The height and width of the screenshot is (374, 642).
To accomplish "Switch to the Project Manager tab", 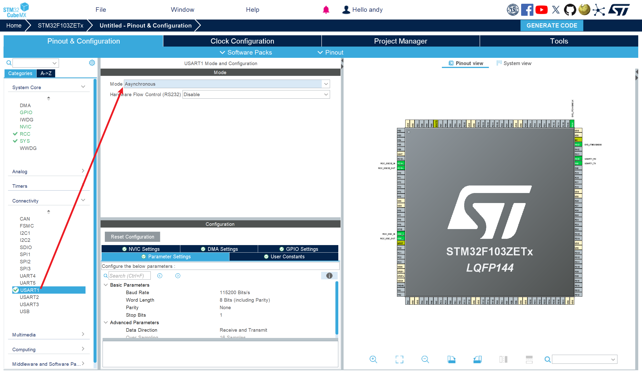I will 400,41.
